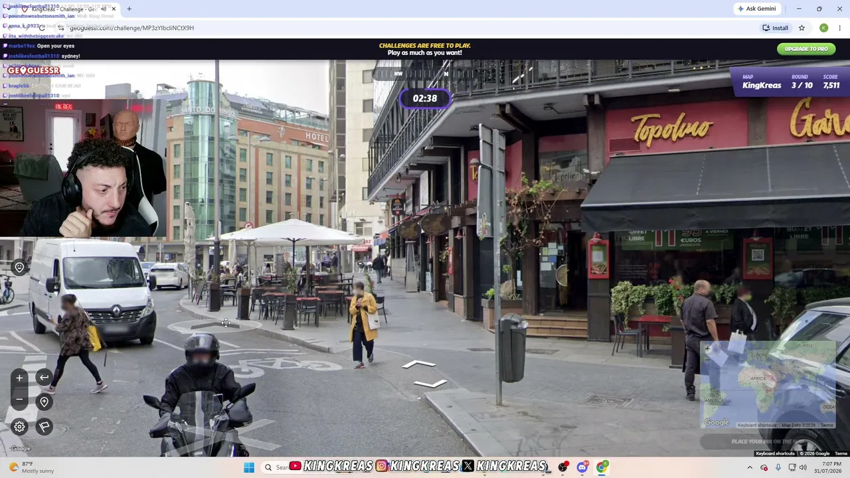Image resolution: width=850 pixels, height=478 pixels.
Task: Show hidden system tray icons
Action: coord(750,467)
